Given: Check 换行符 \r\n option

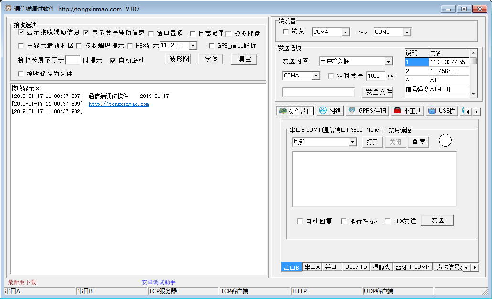Looking at the screenshot, I should tap(343, 222).
